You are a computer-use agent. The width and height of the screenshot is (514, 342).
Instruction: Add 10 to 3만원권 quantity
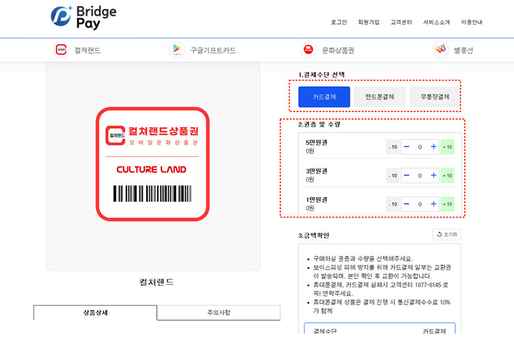point(448,175)
